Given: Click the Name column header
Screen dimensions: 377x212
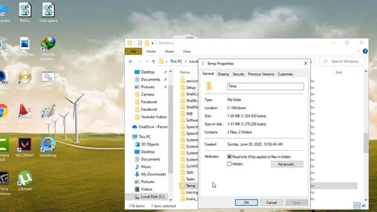Looking at the screenshot, I should 184,72.
